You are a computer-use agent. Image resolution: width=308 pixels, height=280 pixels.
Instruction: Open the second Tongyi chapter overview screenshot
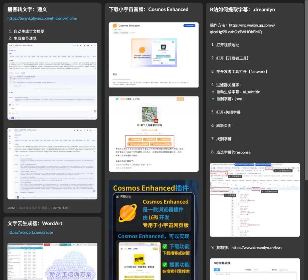[x=52, y=163]
